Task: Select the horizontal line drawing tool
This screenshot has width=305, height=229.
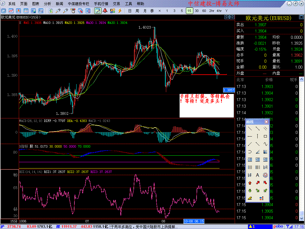Action: (250, 136)
